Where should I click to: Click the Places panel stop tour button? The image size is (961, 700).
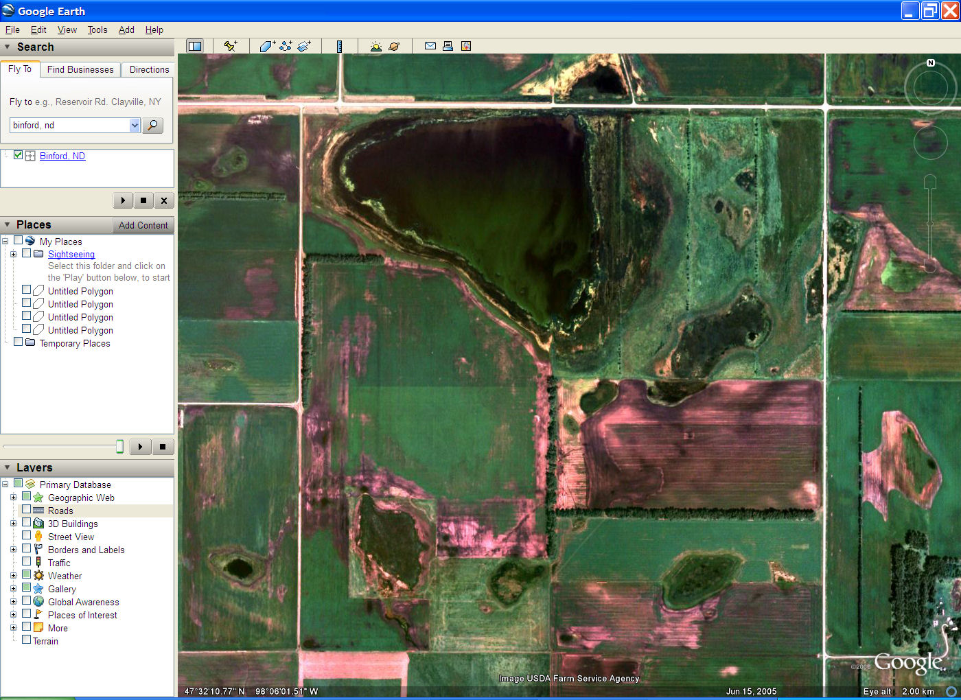pos(163,447)
